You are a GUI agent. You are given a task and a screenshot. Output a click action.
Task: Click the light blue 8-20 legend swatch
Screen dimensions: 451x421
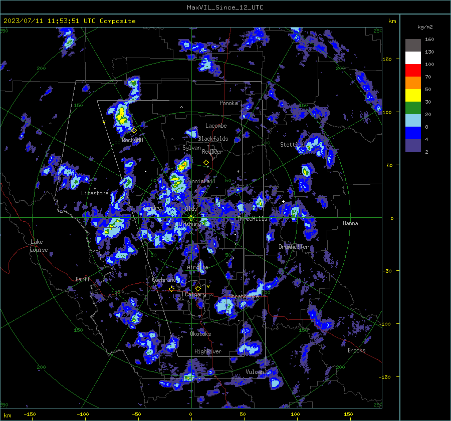tap(413, 121)
